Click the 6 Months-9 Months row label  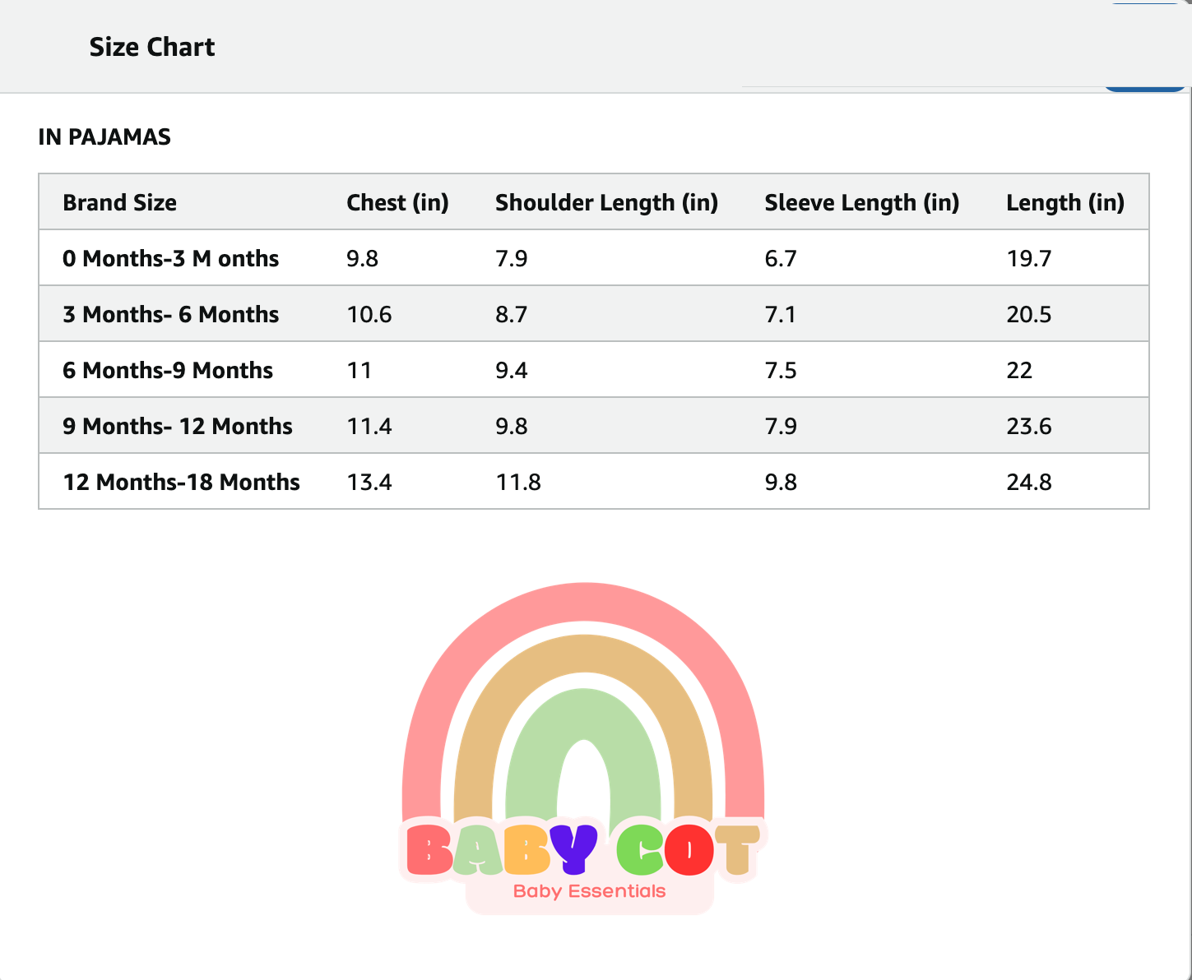168,370
